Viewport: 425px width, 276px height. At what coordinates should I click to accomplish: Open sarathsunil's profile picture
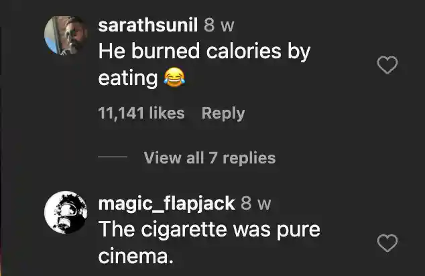coord(66,35)
